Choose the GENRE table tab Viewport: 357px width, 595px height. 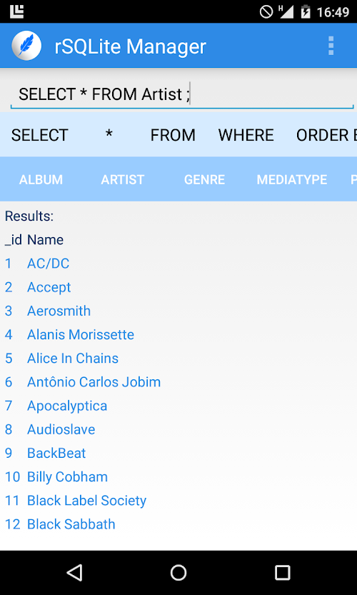point(204,179)
